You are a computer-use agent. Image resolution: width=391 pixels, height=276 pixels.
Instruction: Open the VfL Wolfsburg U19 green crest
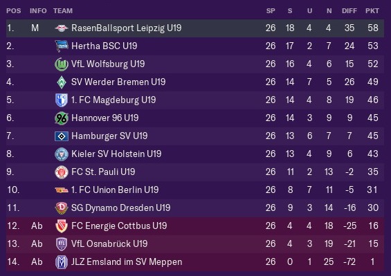[62, 64]
